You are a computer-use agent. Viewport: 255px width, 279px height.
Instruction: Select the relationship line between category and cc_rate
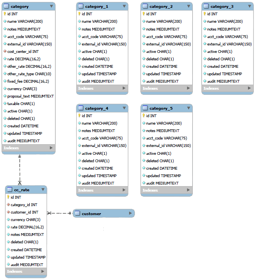(20, 170)
